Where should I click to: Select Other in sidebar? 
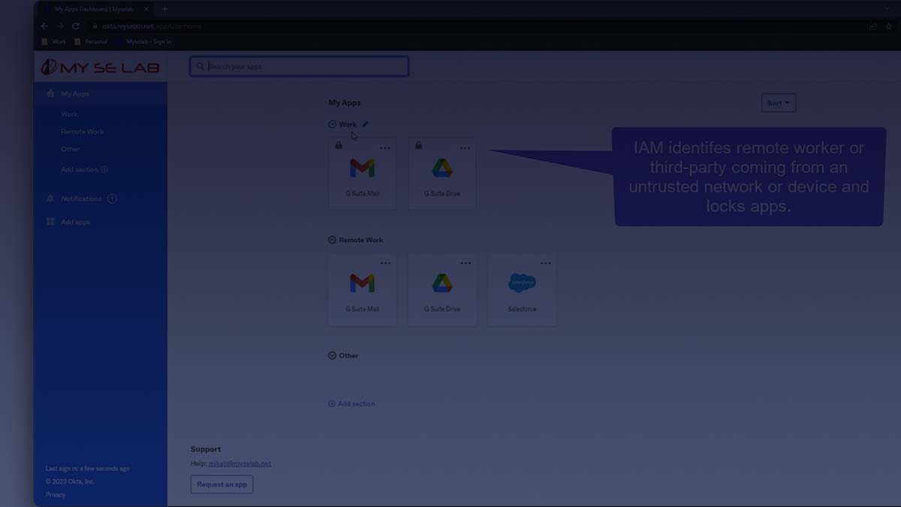(x=70, y=149)
